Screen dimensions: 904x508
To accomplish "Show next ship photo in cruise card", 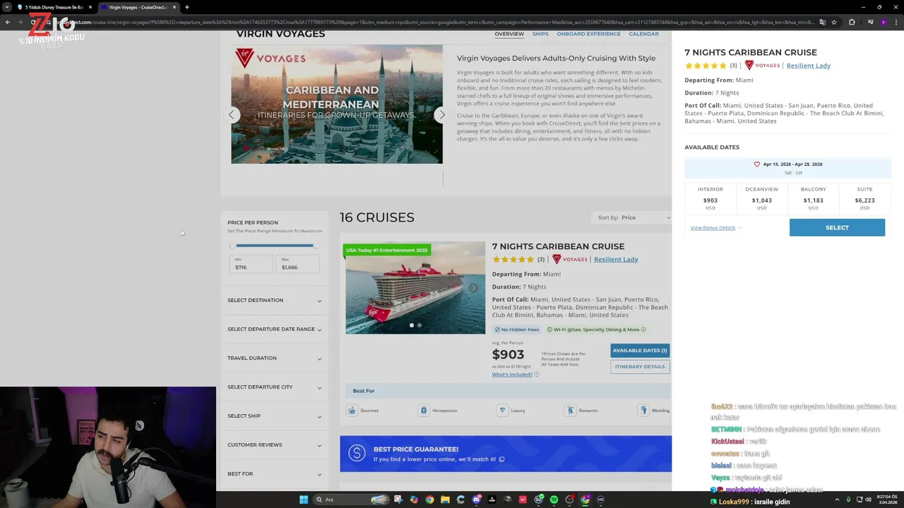I will pyautogui.click(x=474, y=288).
